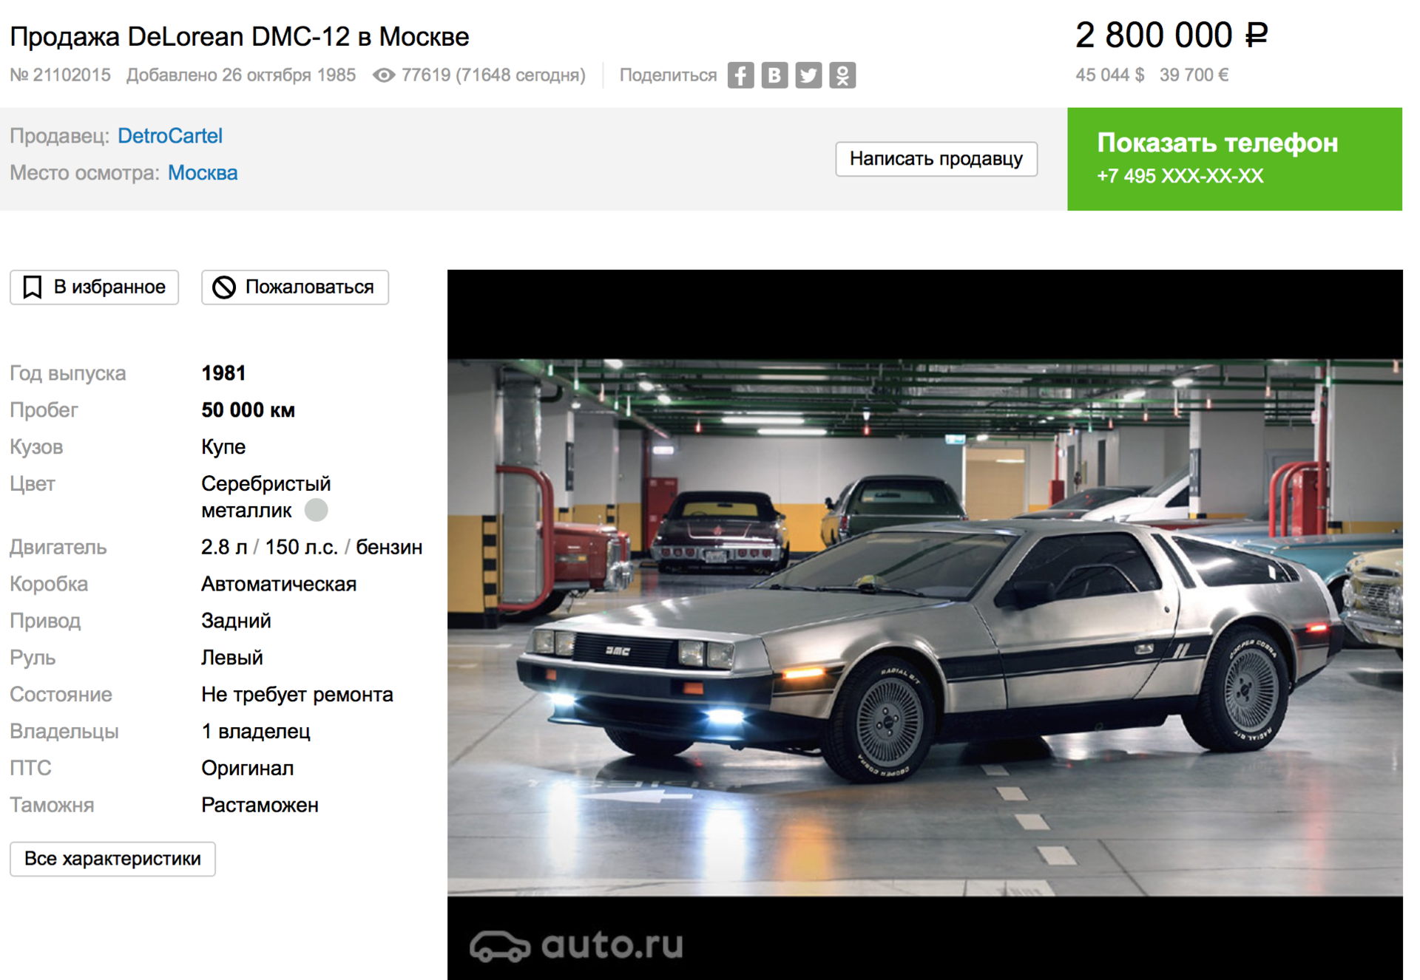This screenshot has width=1420, height=980.
Task: Share listing on Odnoklassniki
Action: tap(842, 75)
